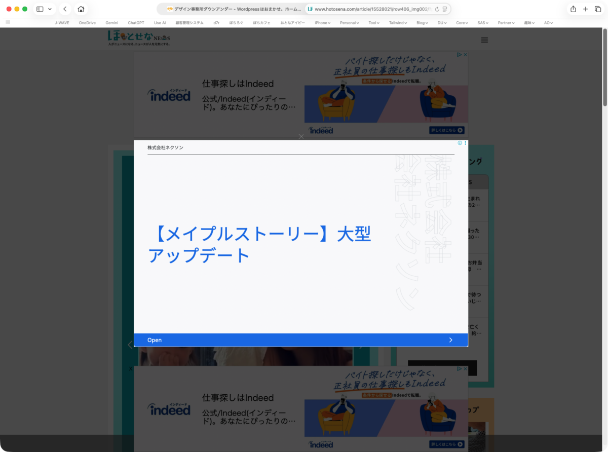Click the メイプルストーリー大型アップデート headline link
This screenshot has height=452, width=608.
259,244
